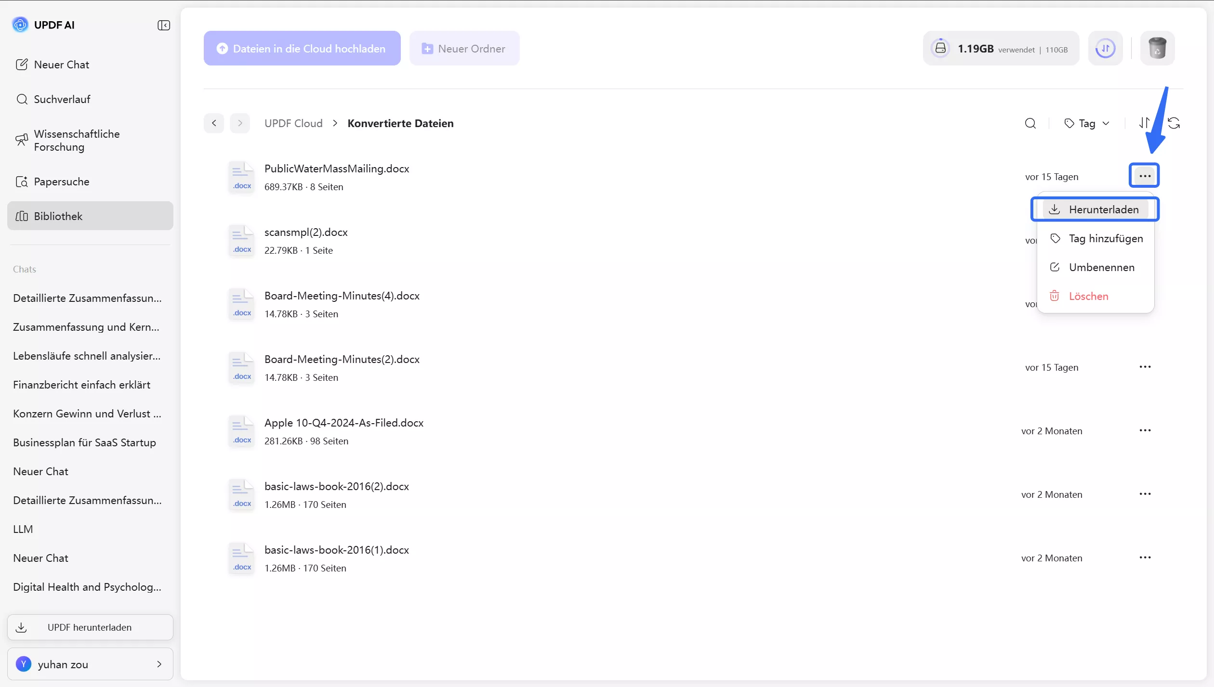Screen dimensions: 1214x687
Task: Click the refresh file list icon
Action: click(1174, 123)
